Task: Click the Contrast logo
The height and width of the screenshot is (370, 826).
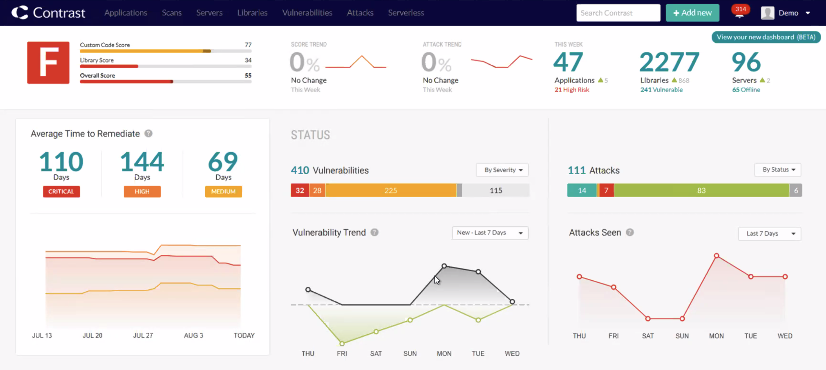Action: coord(48,13)
